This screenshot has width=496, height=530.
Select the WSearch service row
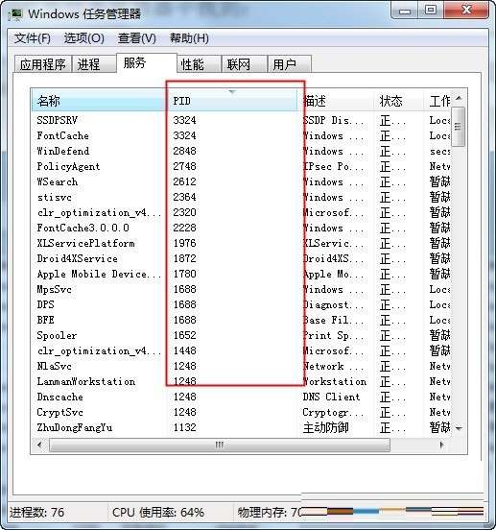click(x=242, y=181)
